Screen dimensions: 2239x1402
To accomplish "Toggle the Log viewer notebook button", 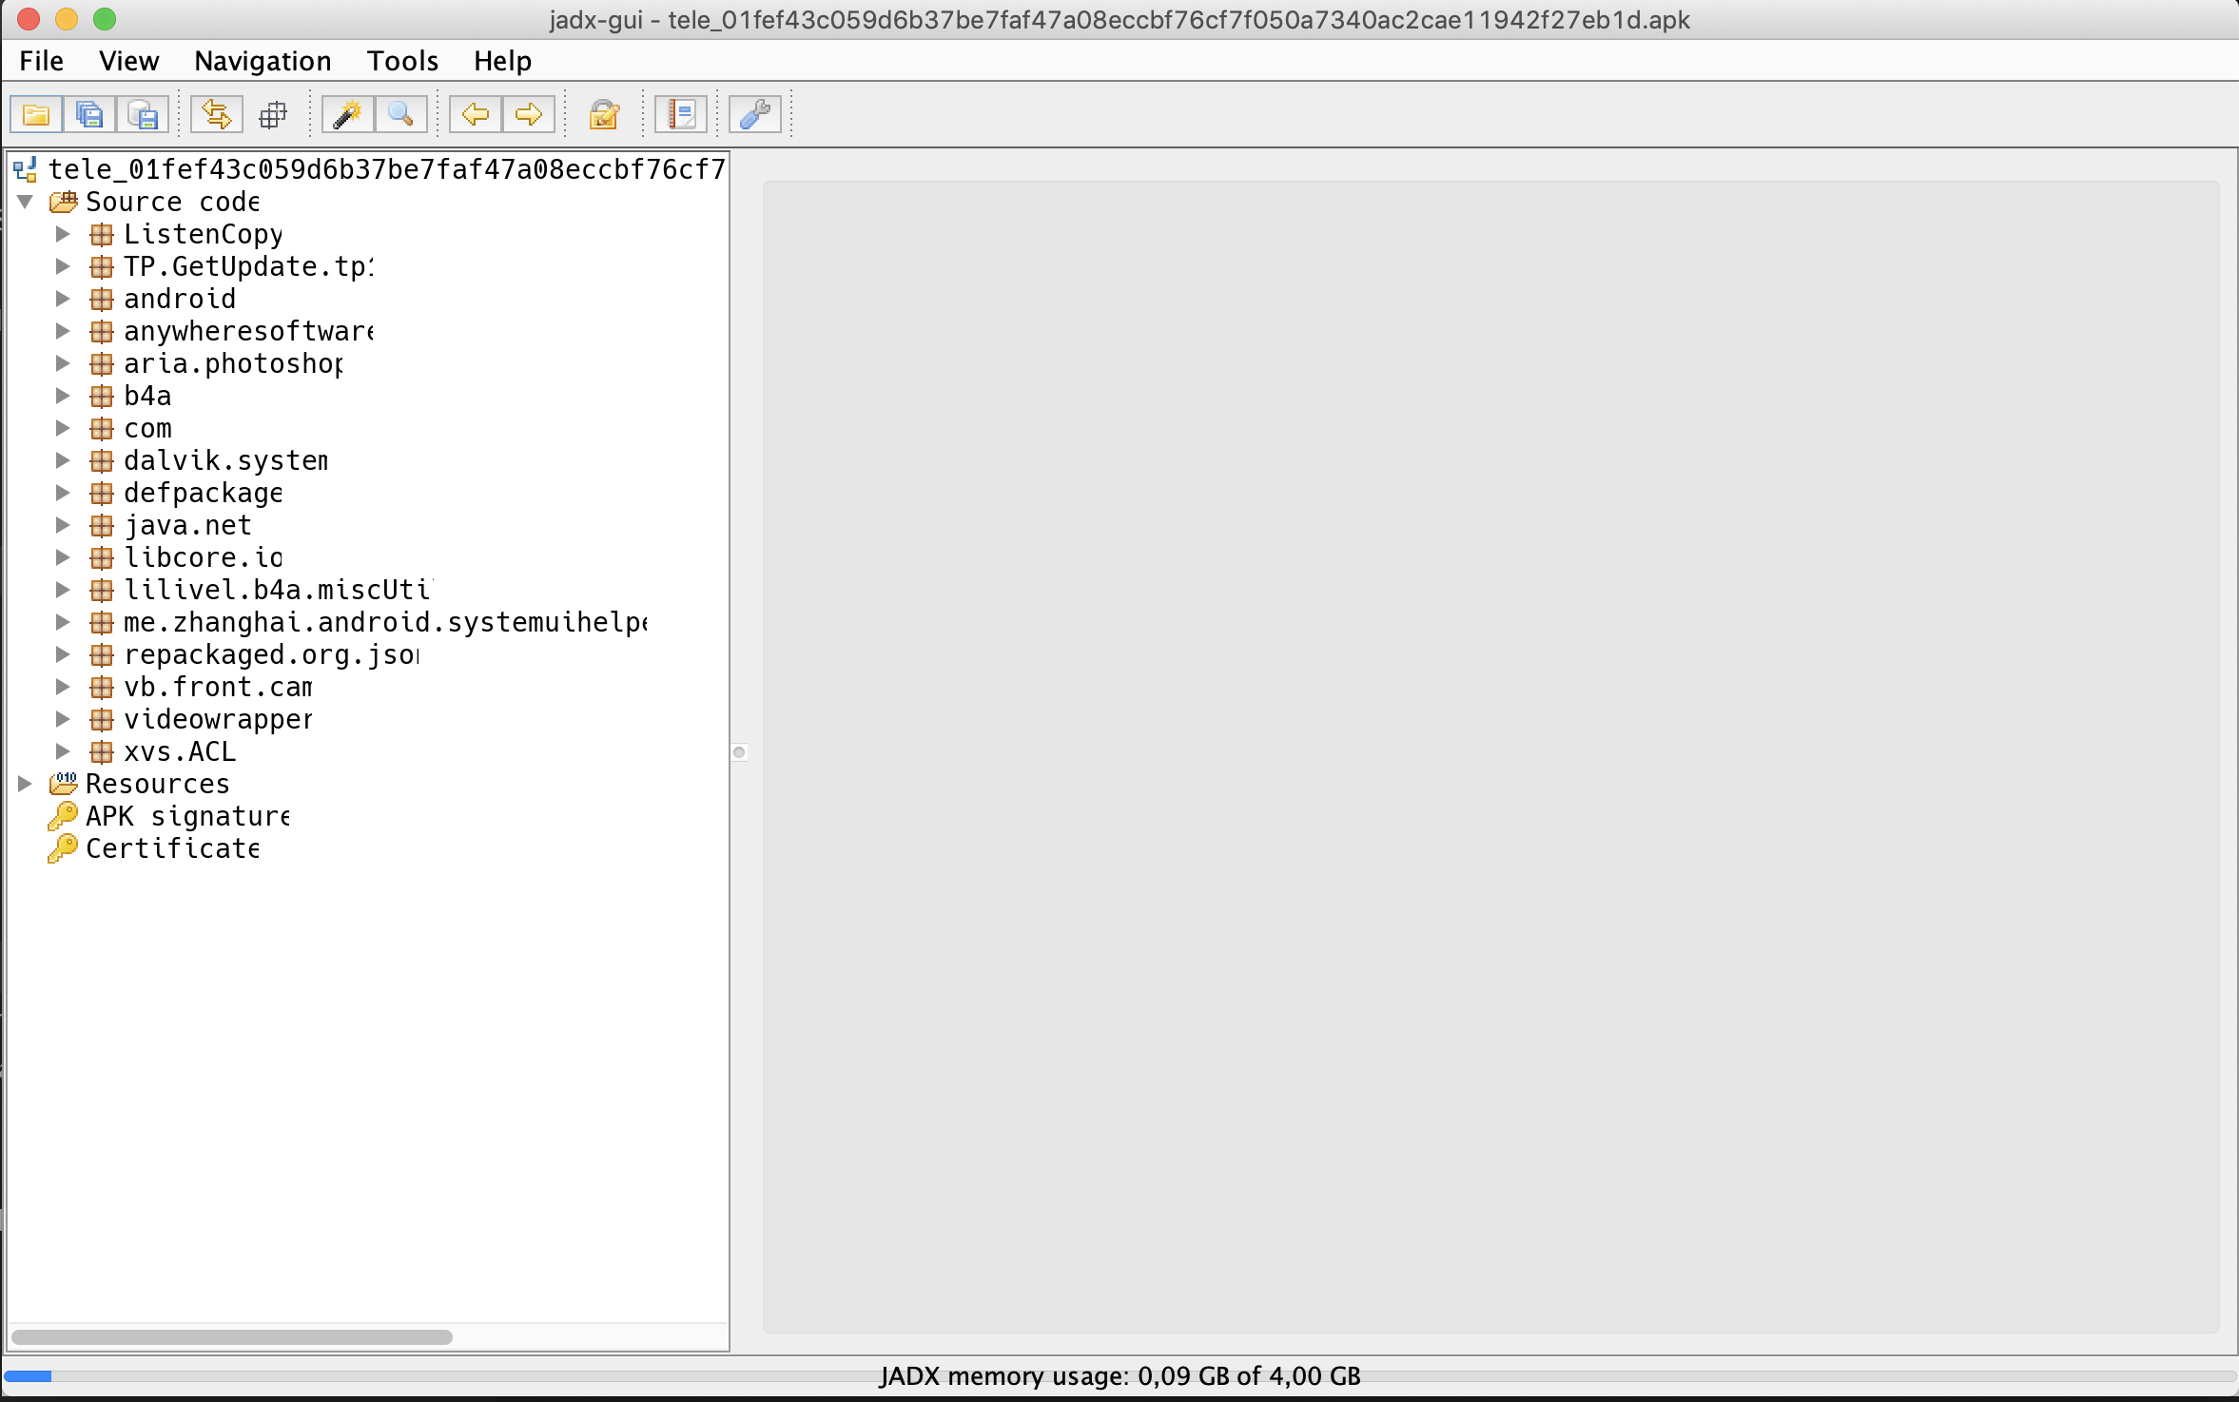I will (681, 115).
